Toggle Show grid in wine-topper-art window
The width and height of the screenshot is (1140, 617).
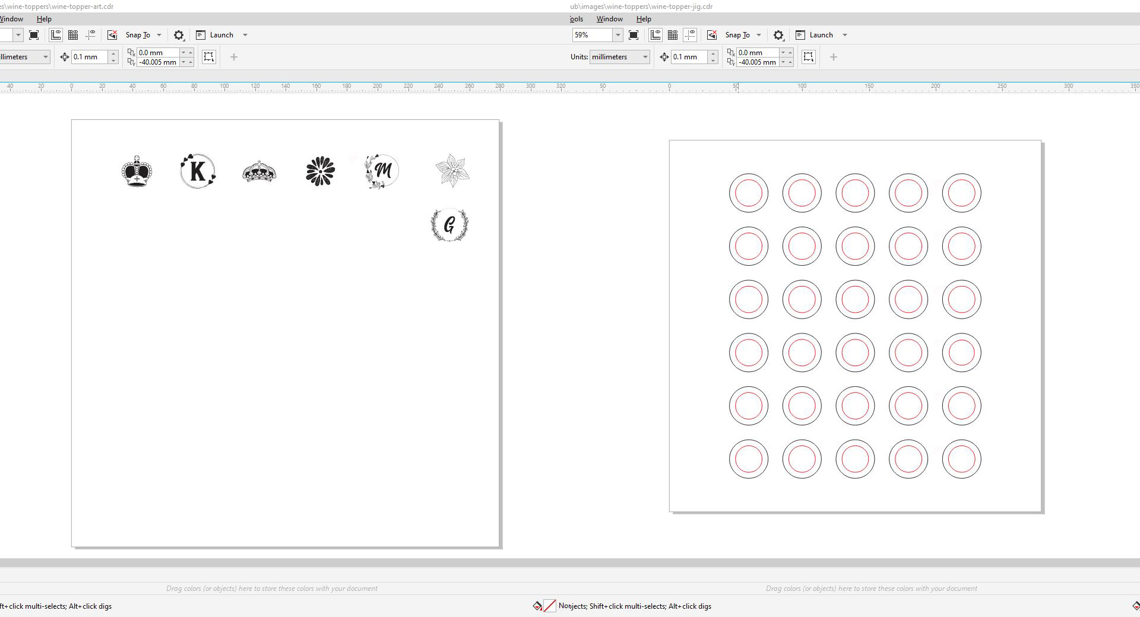point(73,35)
